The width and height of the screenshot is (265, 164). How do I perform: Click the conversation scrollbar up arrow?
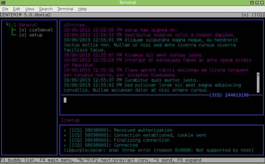258,75
